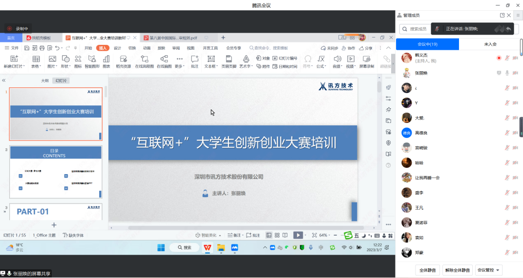Expand the 会议管控 dropdown
The width and height of the screenshot is (523, 278).
click(488, 270)
